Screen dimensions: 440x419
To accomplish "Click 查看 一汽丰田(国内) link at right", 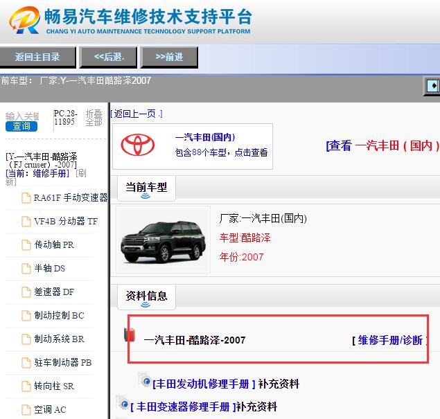I will [382, 145].
